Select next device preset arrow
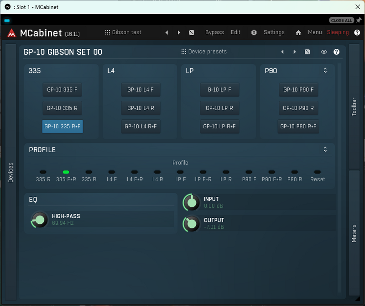 coord(294,52)
